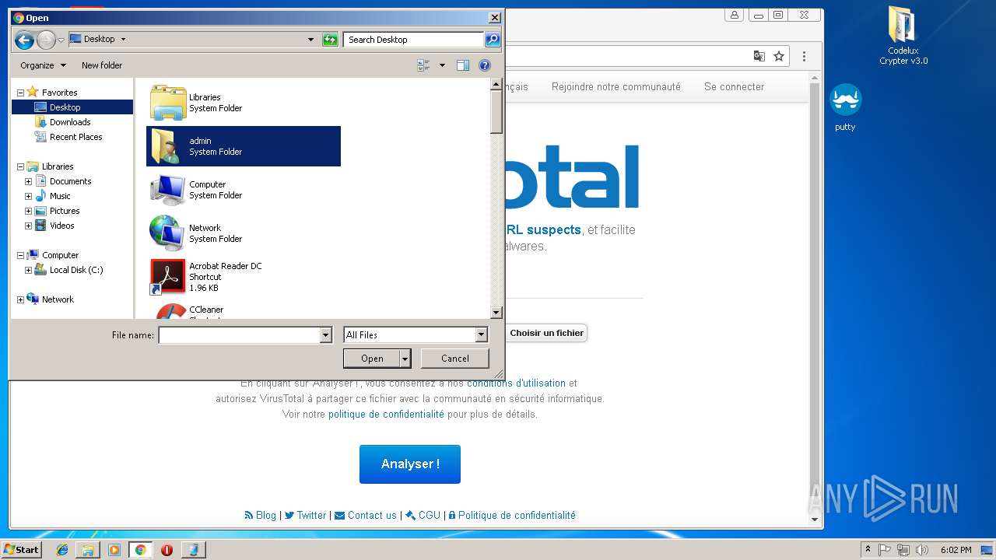
Task: Click the Analyser ! button
Action: coord(410,464)
